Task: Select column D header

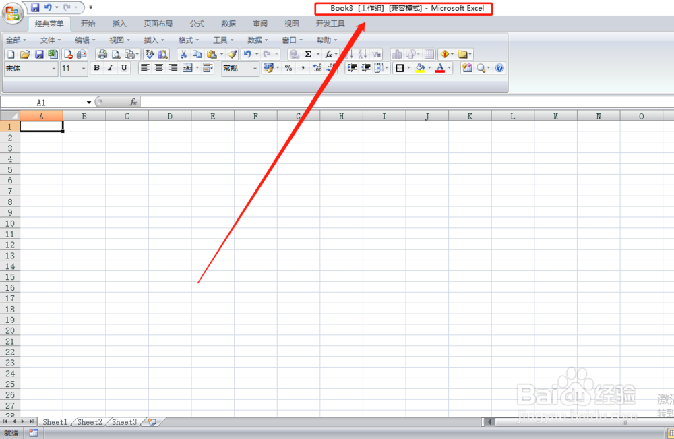Action: 170,116
